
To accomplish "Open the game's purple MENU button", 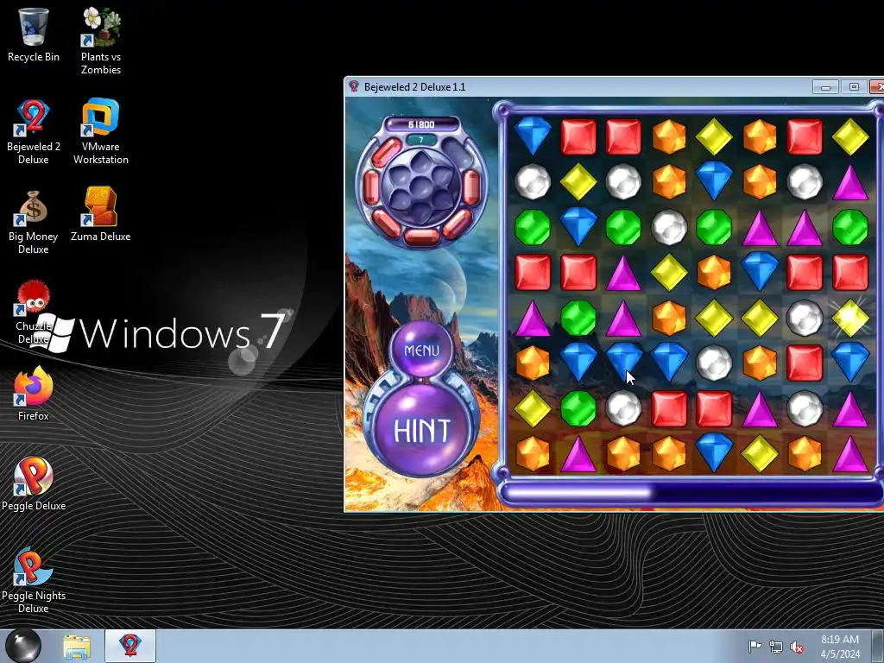I will (x=421, y=350).
